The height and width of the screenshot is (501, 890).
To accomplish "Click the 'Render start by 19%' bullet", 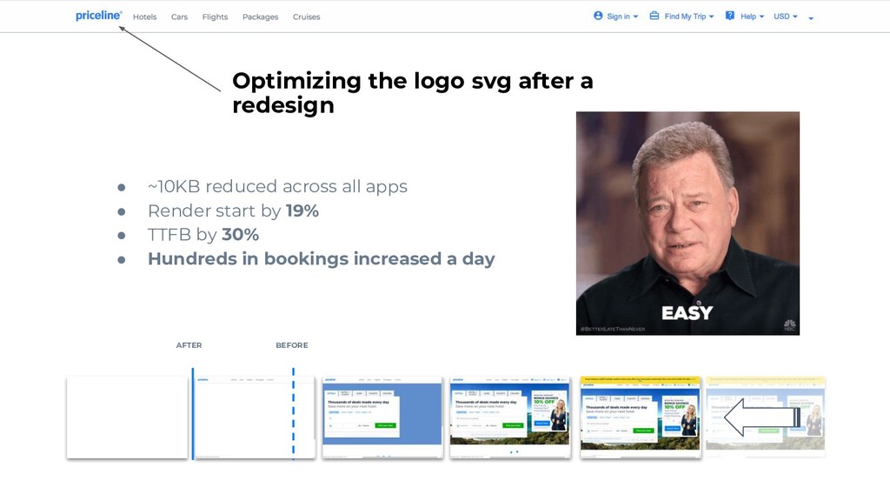I will (233, 210).
